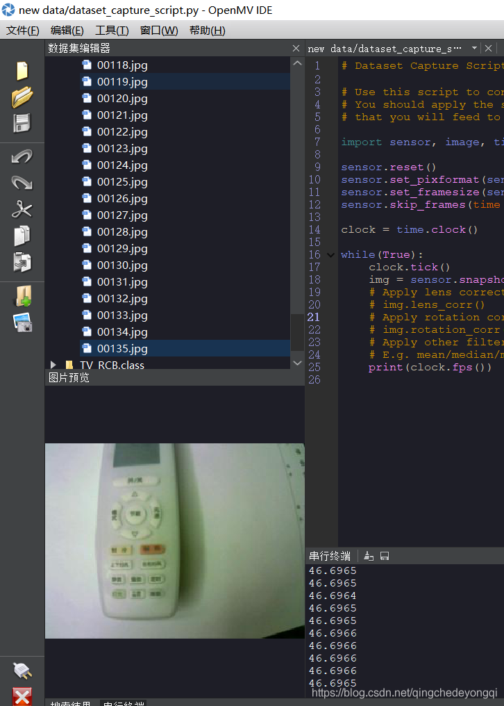Click the Connect plug icon
The image size is (504, 706).
point(22,671)
